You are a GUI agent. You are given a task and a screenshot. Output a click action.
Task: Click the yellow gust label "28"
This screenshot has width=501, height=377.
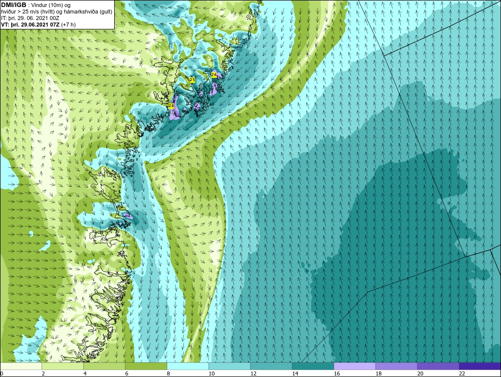click(171, 106)
